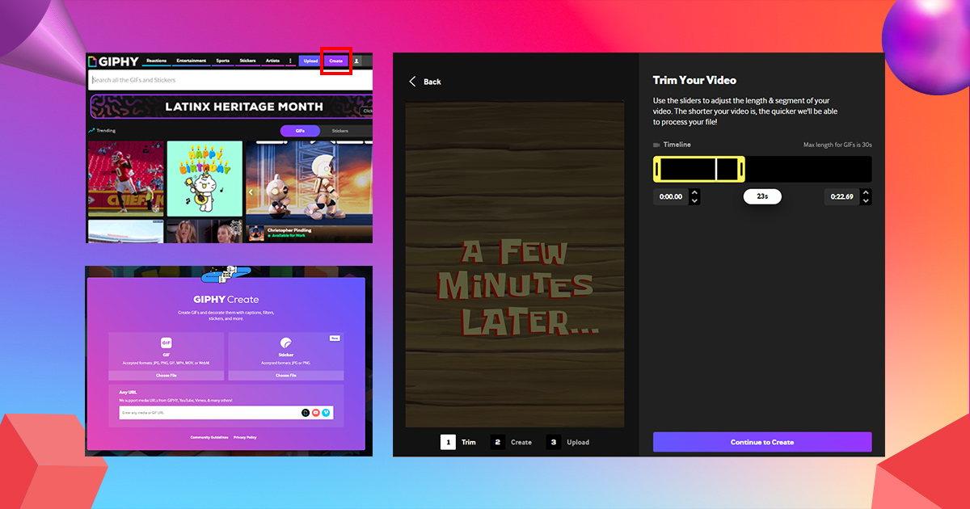Click the GIPHY source icon in URL field
Image resolution: width=970 pixels, height=509 pixels.
point(306,413)
